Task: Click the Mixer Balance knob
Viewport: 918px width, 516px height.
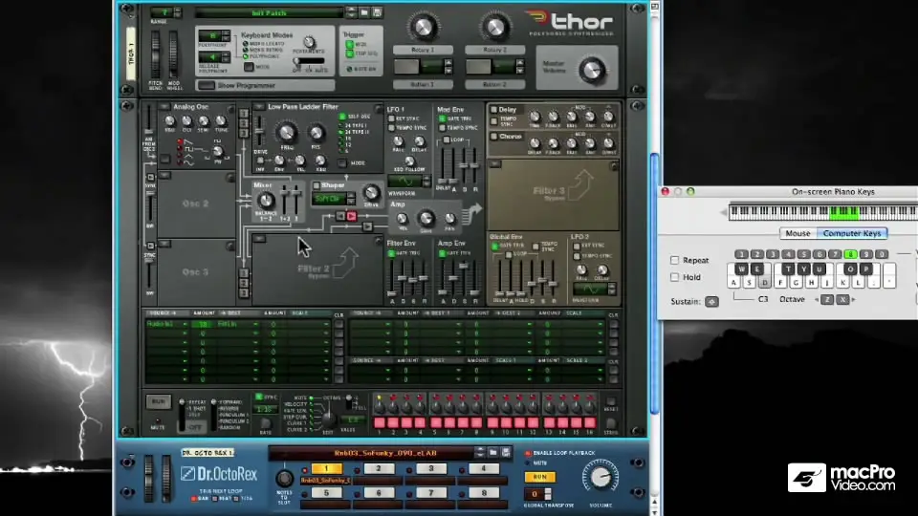Action: (x=266, y=202)
